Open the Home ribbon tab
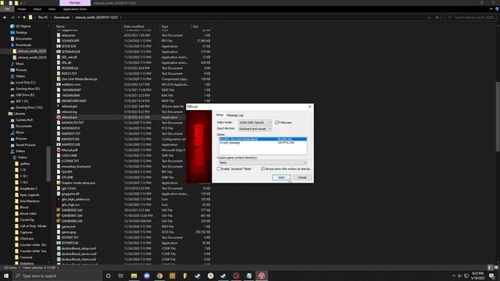The width and height of the screenshot is (500, 281). (22, 9)
